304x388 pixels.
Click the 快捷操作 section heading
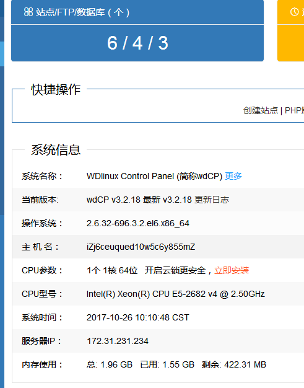pyautogui.click(x=56, y=89)
